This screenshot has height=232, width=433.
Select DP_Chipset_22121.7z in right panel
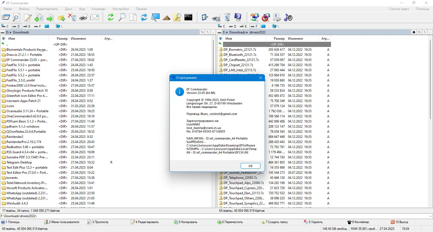(x=274, y=65)
